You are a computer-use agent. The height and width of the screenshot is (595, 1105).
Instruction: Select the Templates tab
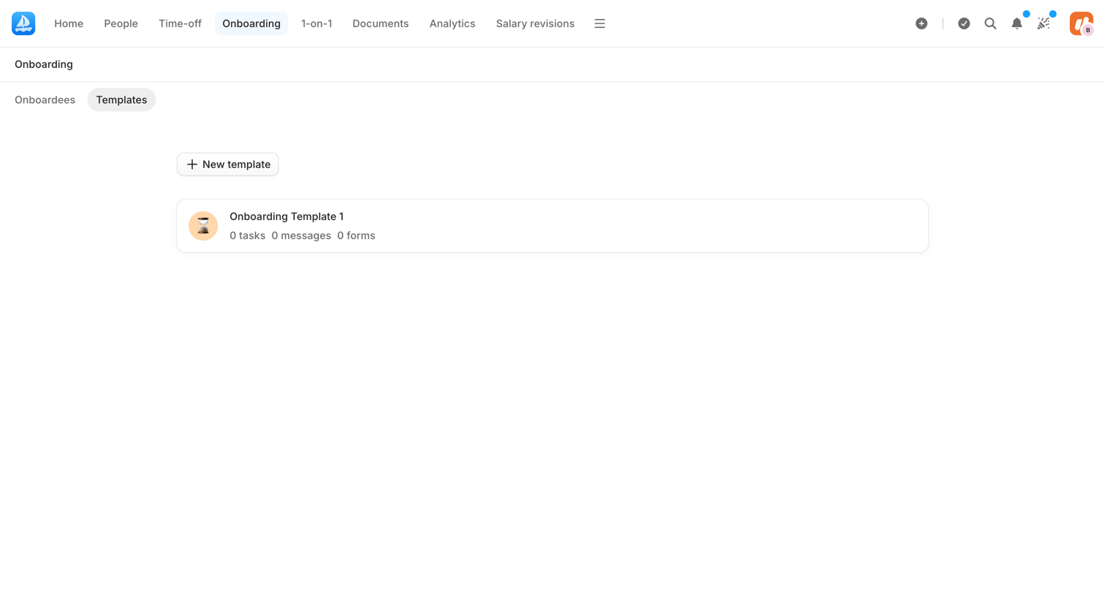pyautogui.click(x=121, y=100)
